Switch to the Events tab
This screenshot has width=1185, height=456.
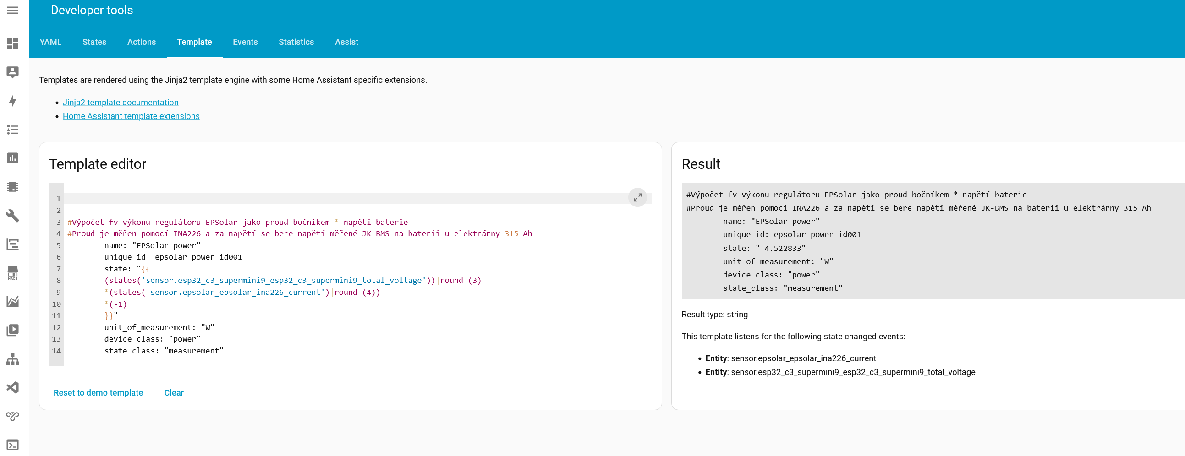pyautogui.click(x=245, y=42)
